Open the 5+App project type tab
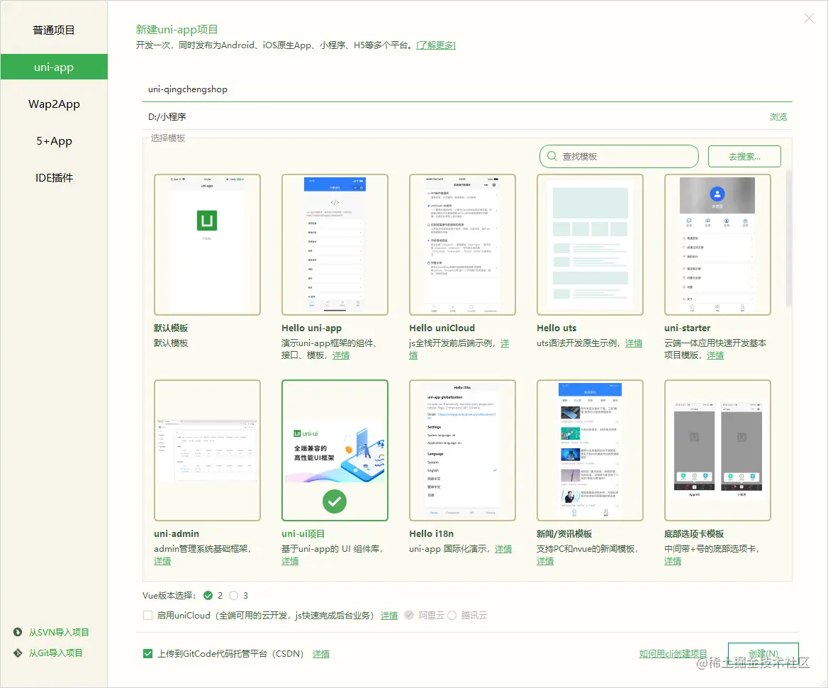 [x=54, y=141]
